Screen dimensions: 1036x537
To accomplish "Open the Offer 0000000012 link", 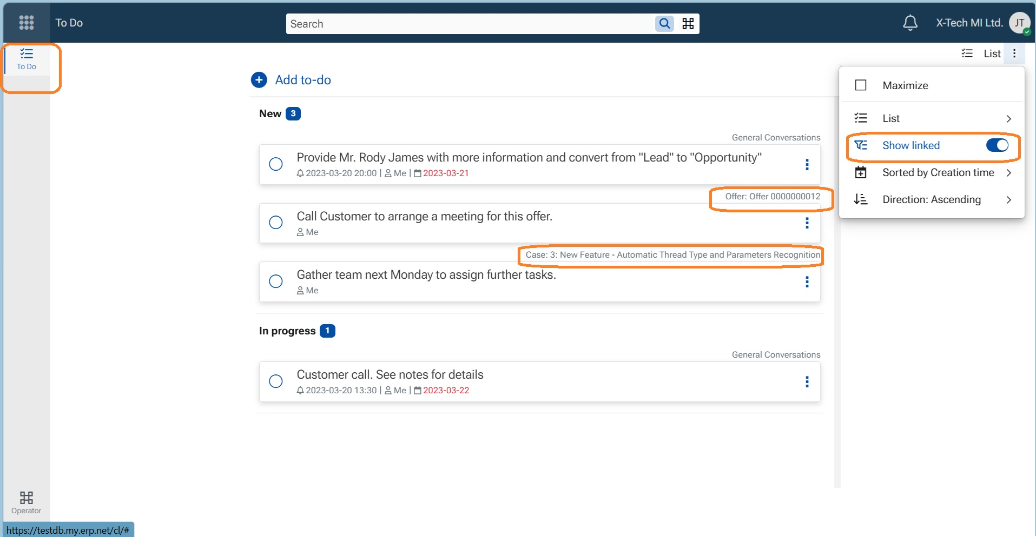I will [x=773, y=197].
